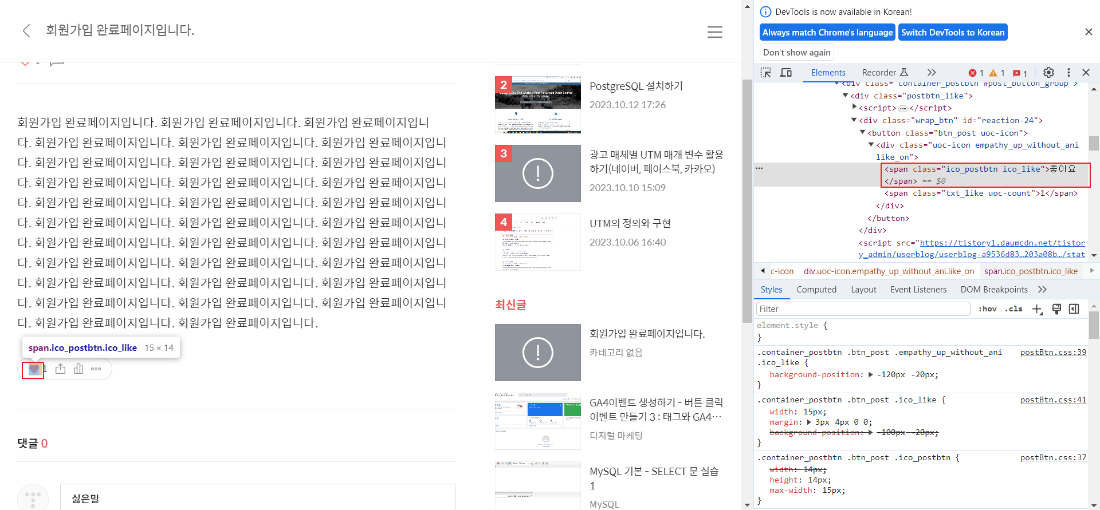The height and width of the screenshot is (510, 1100).
Task: Click the comment input box 싫은밀
Action: coord(257,497)
